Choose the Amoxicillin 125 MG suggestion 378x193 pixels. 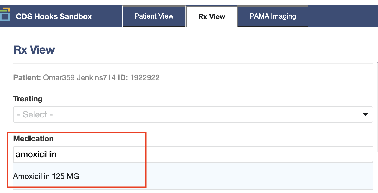tap(193, 176)
